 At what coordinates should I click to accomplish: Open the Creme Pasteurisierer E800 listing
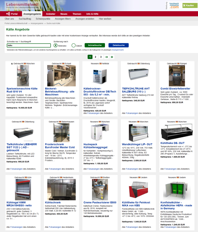[100, 202]
